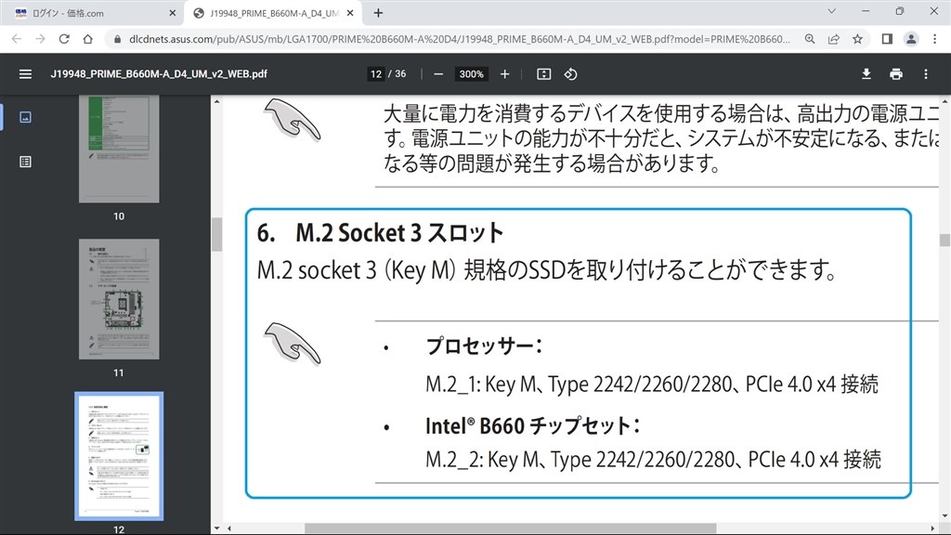The image size is (951, 535).
Task: Click the 300% zoom level field
Action: pos(471,74)
